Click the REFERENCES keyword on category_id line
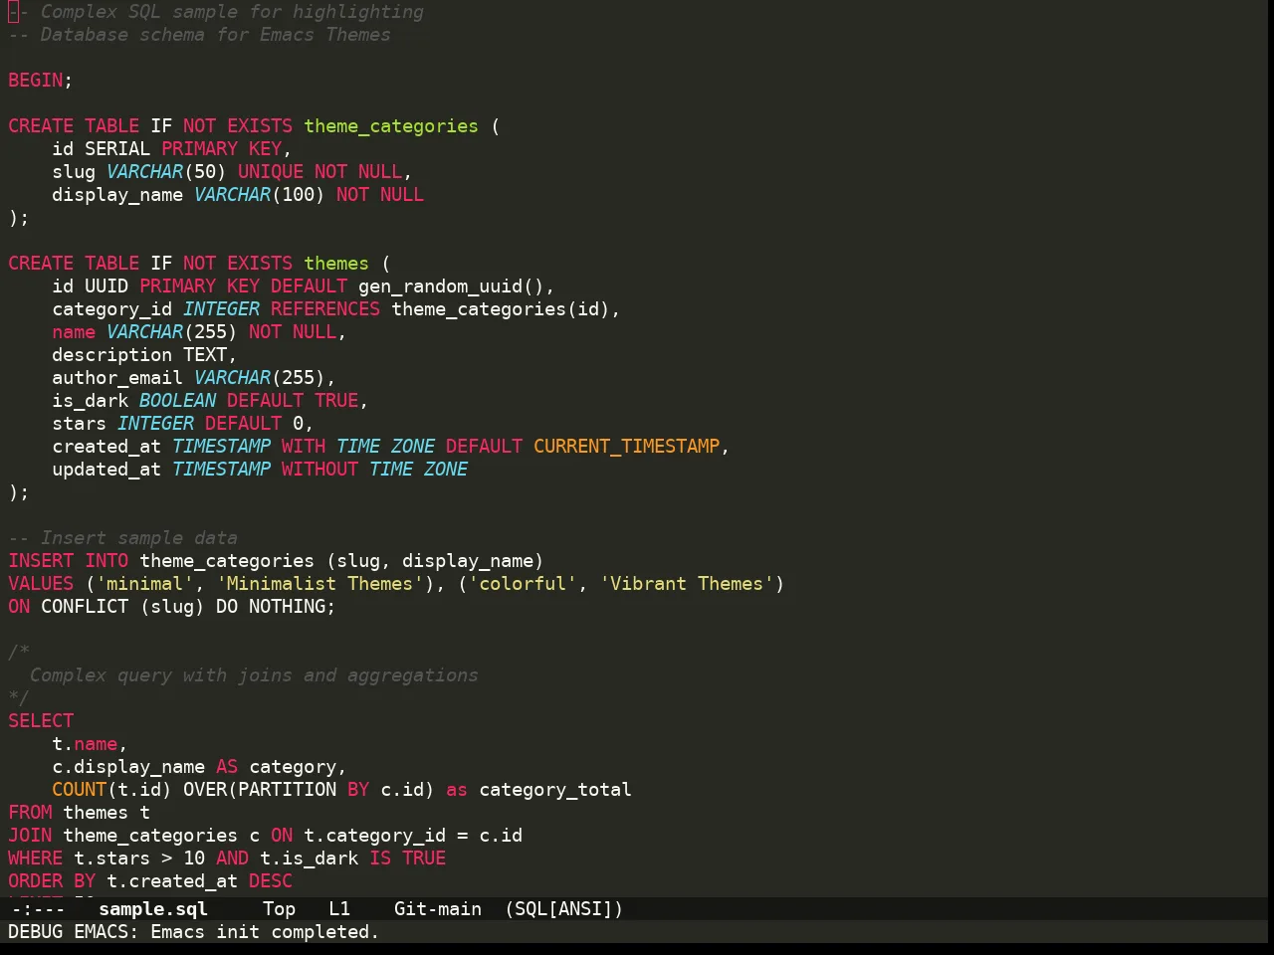The image size is (1274, 955). coord(325,309)
